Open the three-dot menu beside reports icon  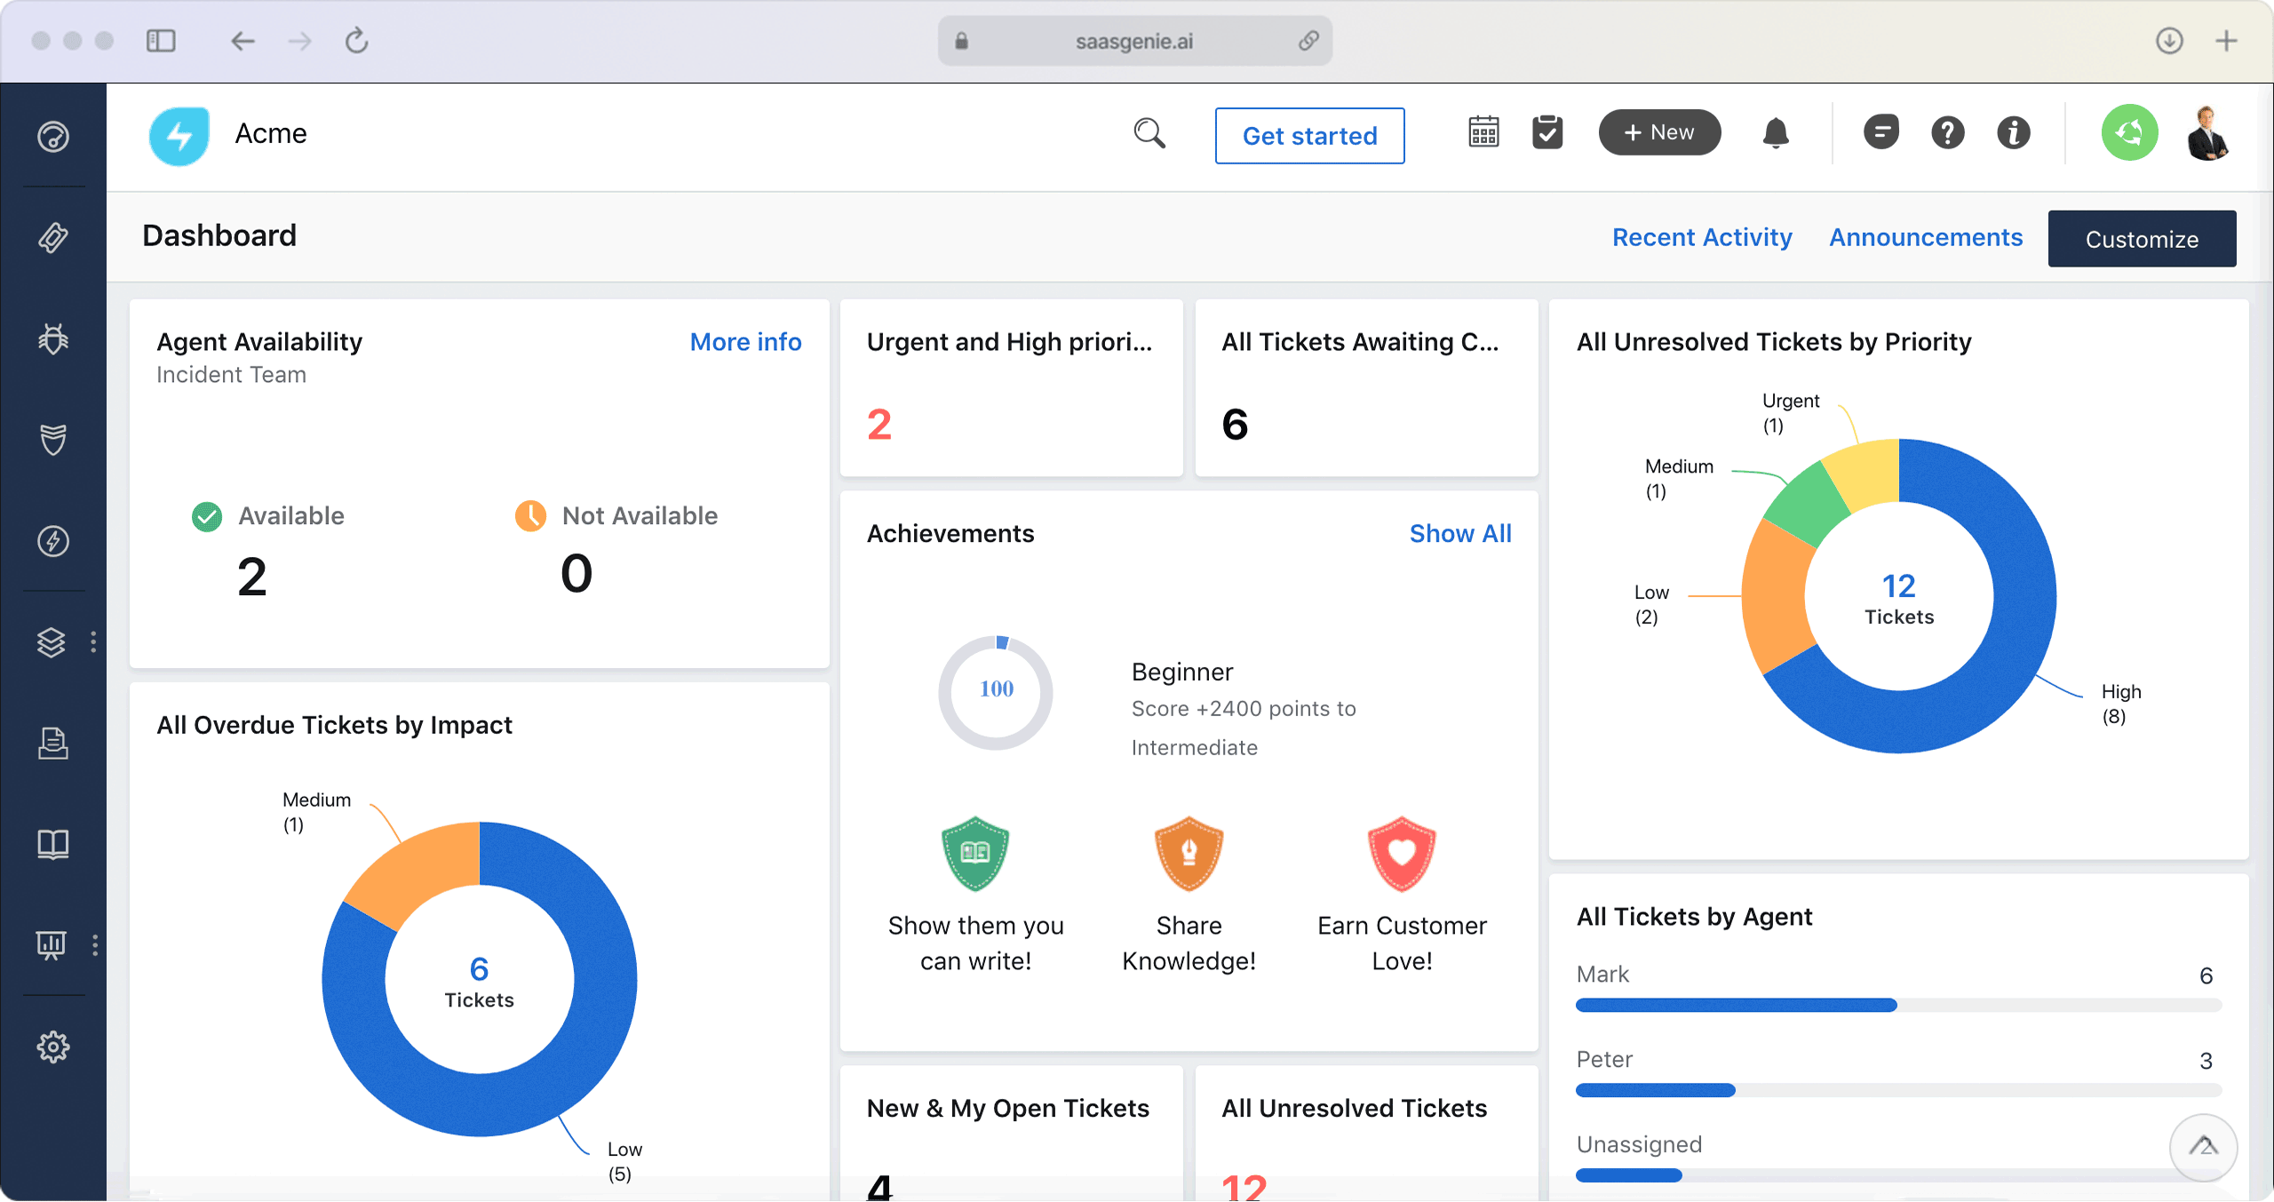click(95, 944)
